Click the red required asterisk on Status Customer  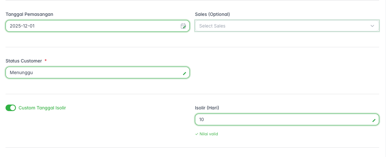pos(45,61)
